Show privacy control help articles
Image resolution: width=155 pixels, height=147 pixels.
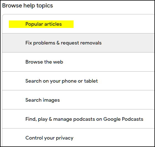(78, 138)
